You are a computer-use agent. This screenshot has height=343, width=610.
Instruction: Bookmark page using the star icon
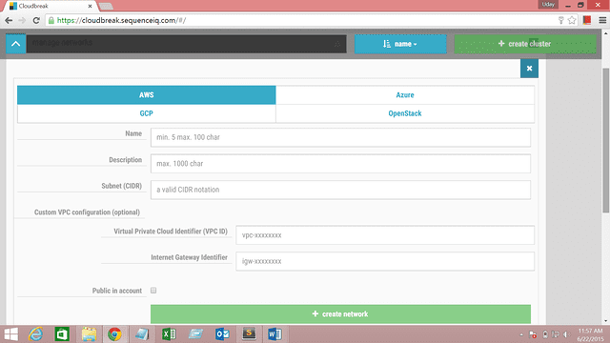[572, 20]
